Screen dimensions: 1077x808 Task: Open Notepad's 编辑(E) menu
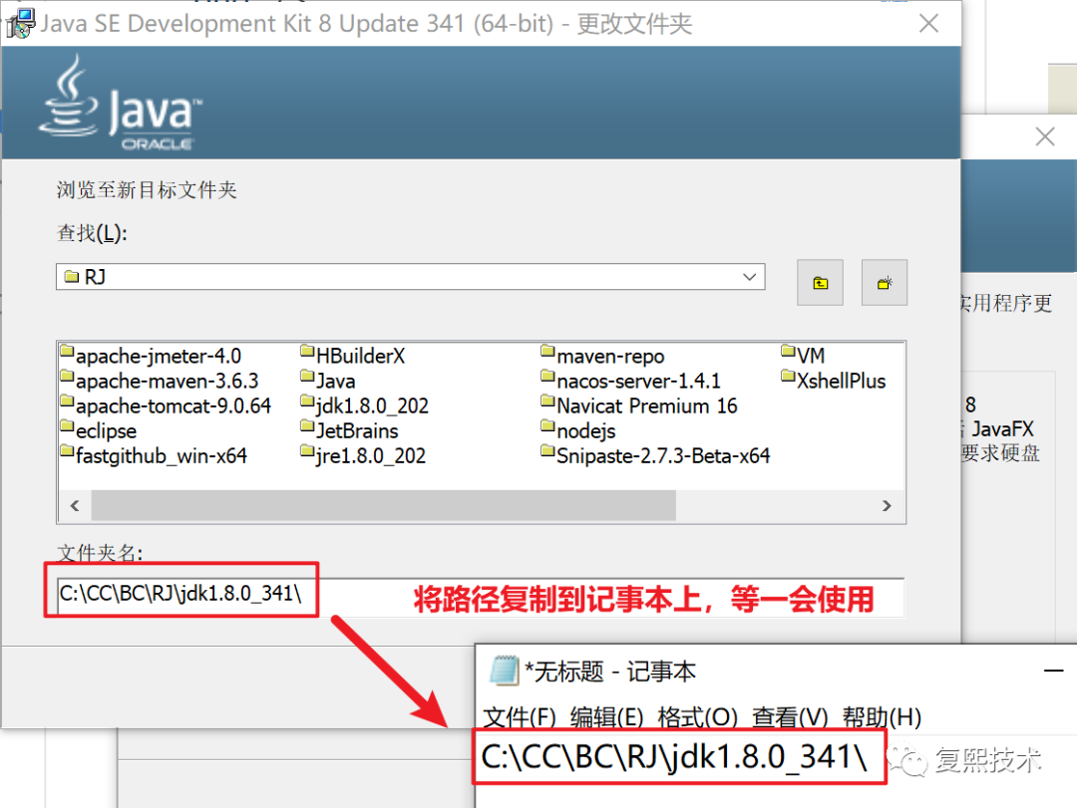(x=606, y=716)
